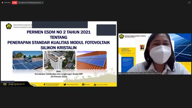Screen dimensions: 192x108
Task: Click the rooftop solar panels photo
Action: (x=91, y=60)
